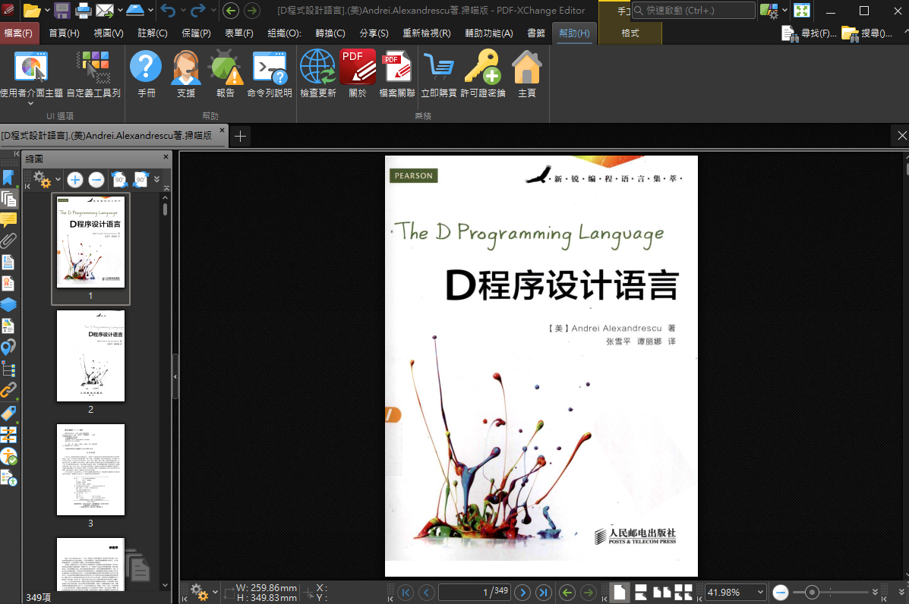Zoom in thumbnails with plus icon

(74, 180)
